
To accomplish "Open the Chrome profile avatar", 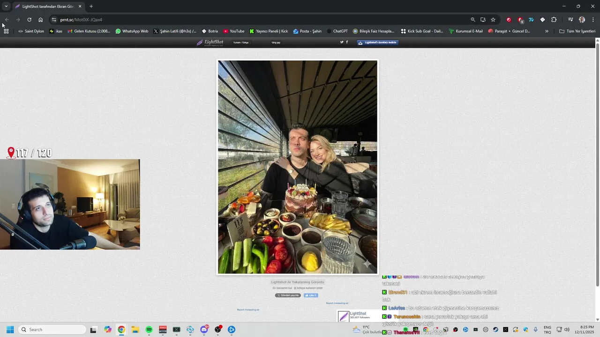I will point(582,20).
